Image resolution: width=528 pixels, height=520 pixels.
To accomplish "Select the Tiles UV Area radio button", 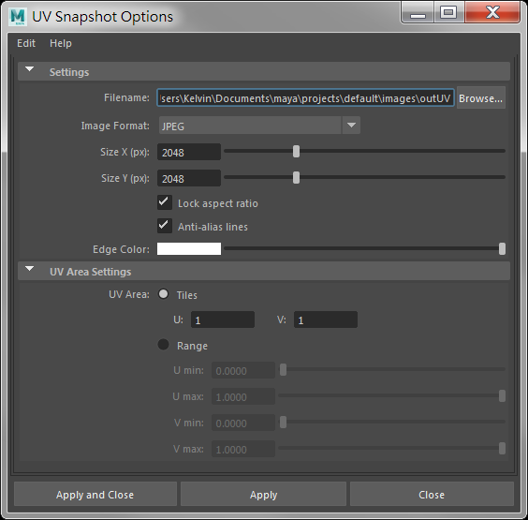I will point(163,294).
